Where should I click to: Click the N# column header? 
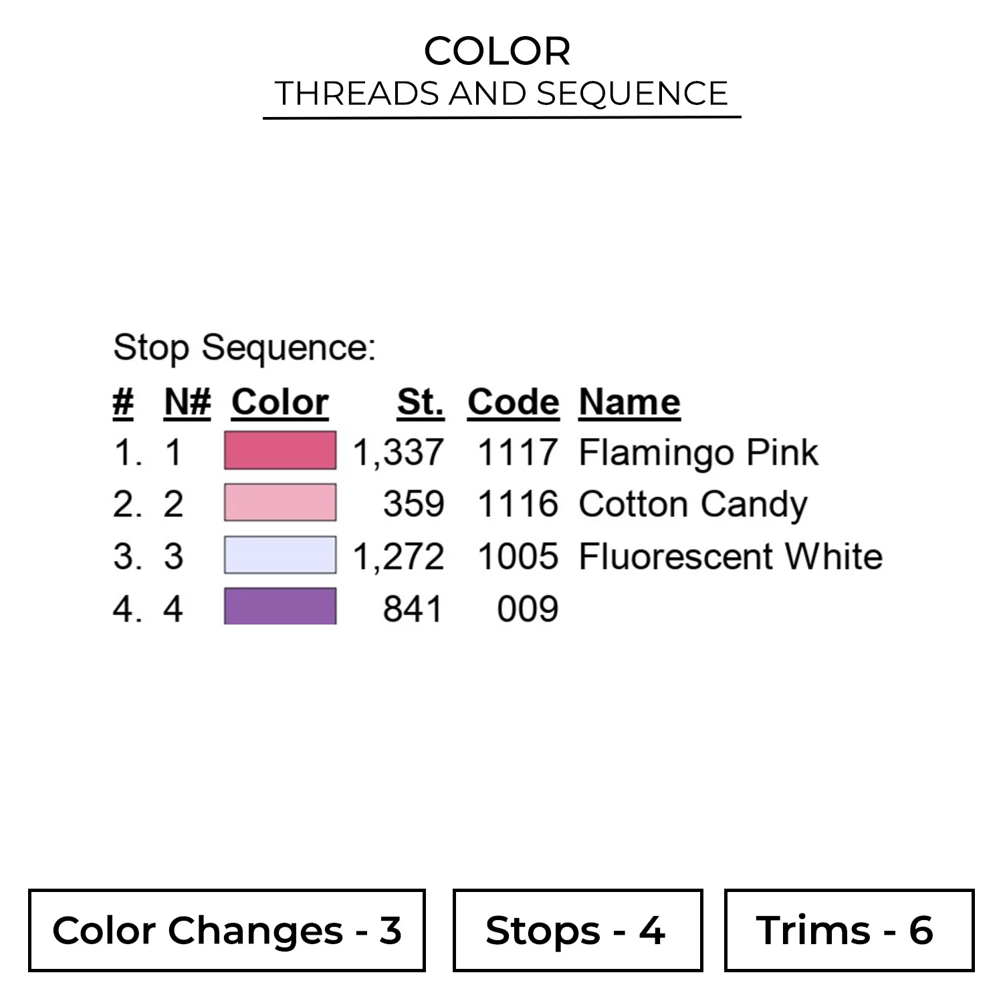coord(187,402)
